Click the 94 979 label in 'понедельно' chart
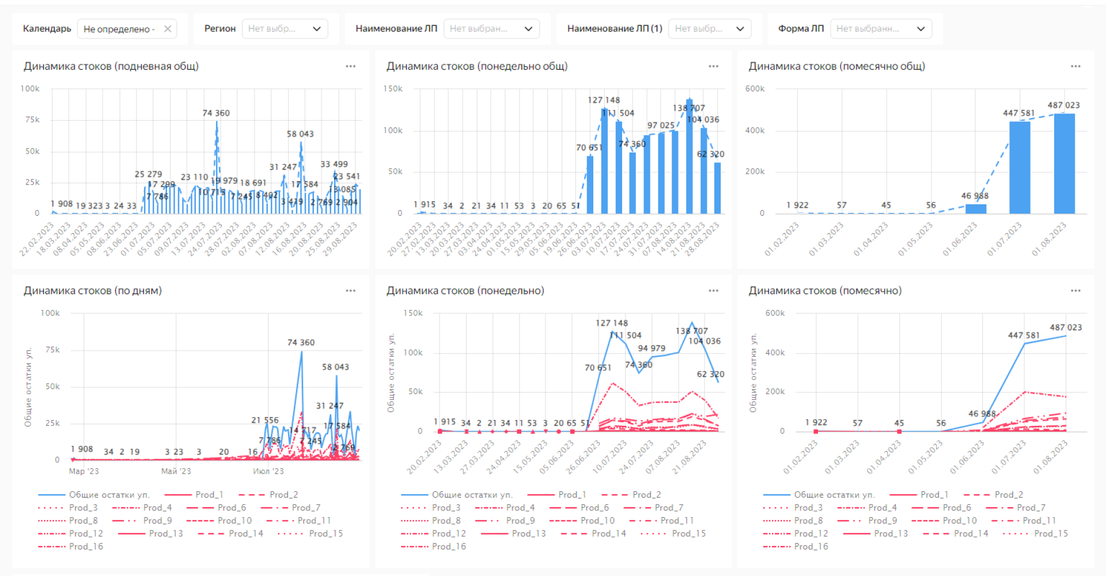This screenshot has width=1106, height=576. click(x=652, y=348)
